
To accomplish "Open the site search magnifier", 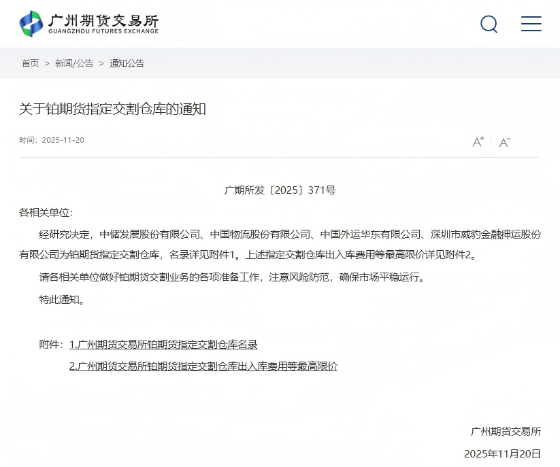I will tap(489, 24).
